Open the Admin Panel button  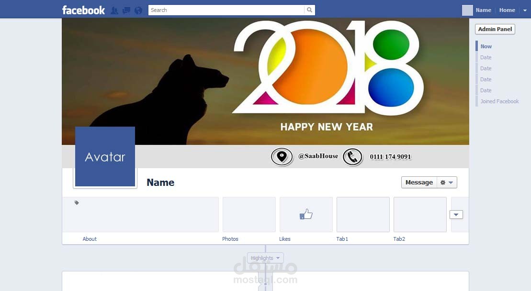point(495,29)
